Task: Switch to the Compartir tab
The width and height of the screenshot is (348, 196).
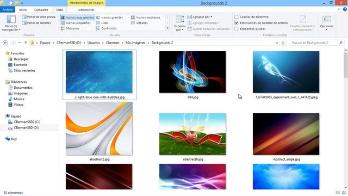Action: 41,10
